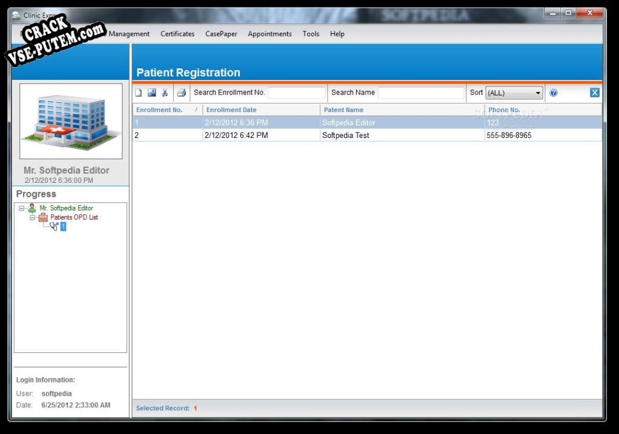Viewport: 619px width, 434px height.
Task: Sort by Enrollment Date column header
Action: tap(231, 110)
